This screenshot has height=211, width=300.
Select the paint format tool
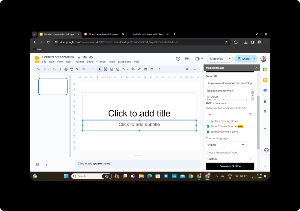coord(72,69)
